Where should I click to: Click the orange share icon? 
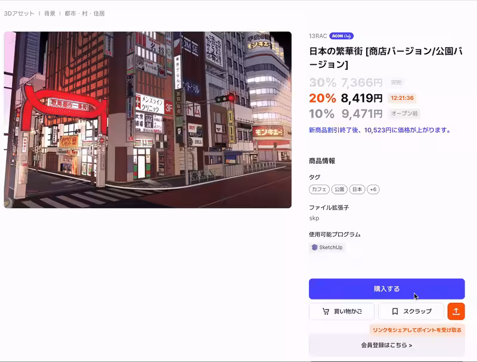pos(456,311)
